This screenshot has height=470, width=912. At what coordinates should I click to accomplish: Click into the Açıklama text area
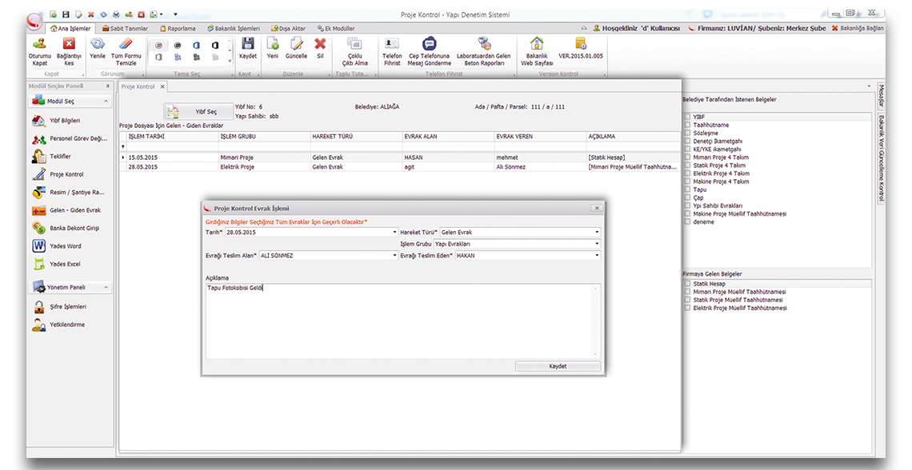400,320
